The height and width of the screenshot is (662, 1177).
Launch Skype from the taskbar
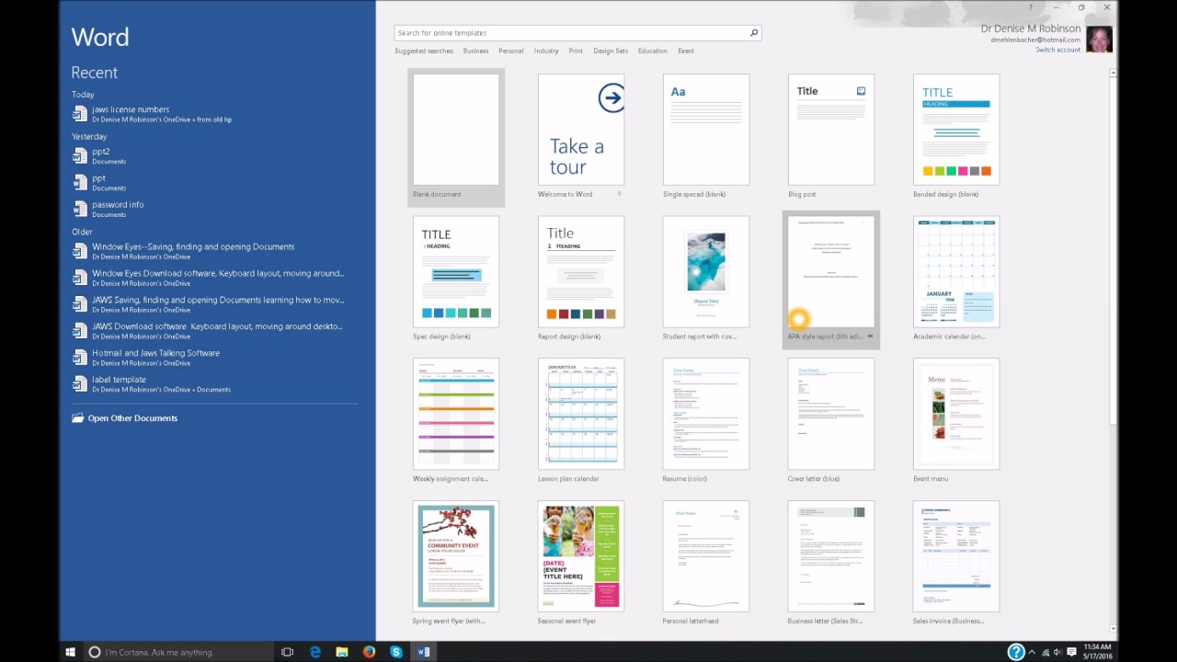396,652
